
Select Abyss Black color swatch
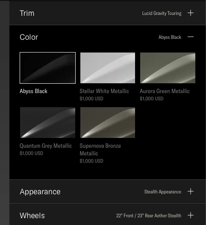[47, 68]
